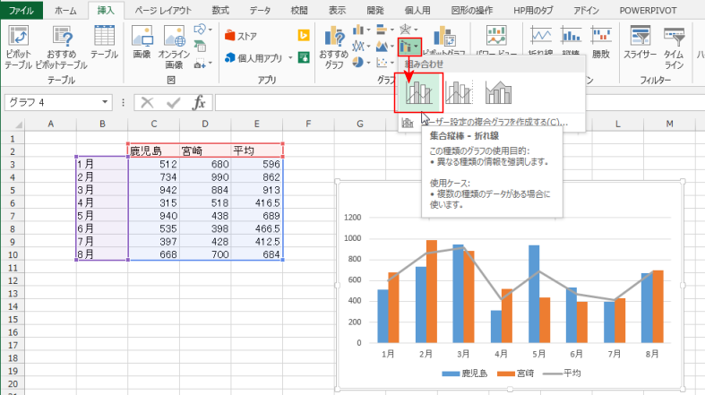Click 宮崎 orange legend entry
This screenshot has width=705, height=395.
coord(516,373)
